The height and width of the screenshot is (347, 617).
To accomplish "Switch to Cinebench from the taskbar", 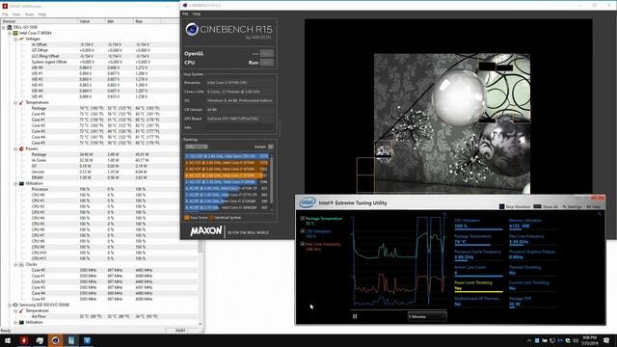I will [x=55, y=340].
